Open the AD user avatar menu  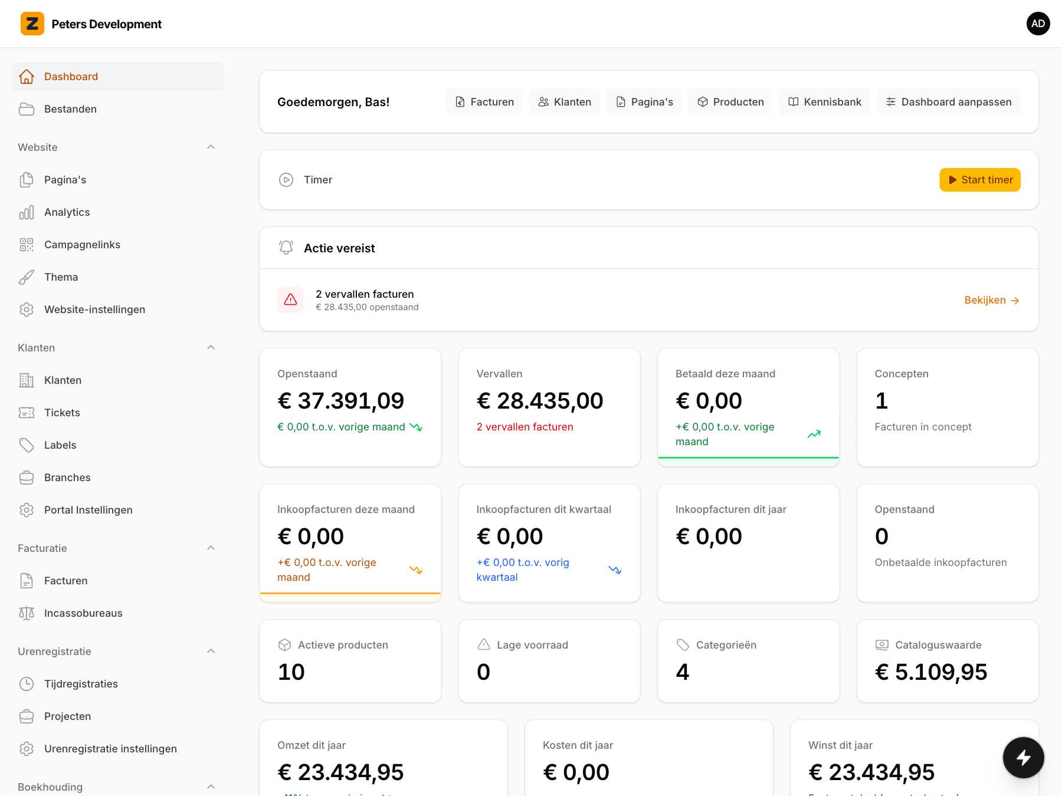1038,24
